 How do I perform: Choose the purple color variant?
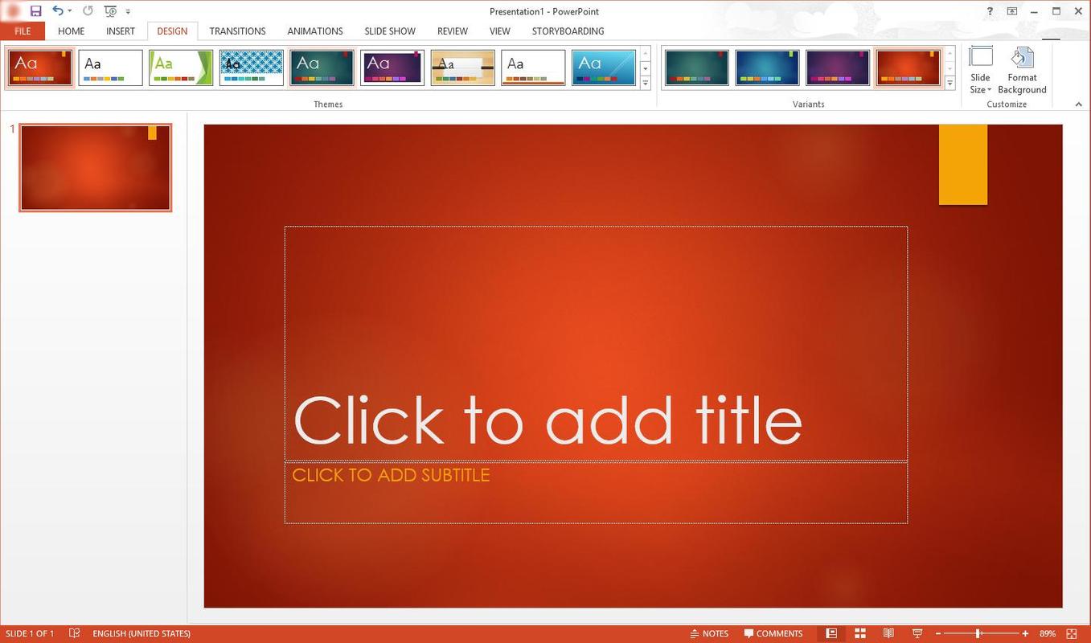[837, 68]
